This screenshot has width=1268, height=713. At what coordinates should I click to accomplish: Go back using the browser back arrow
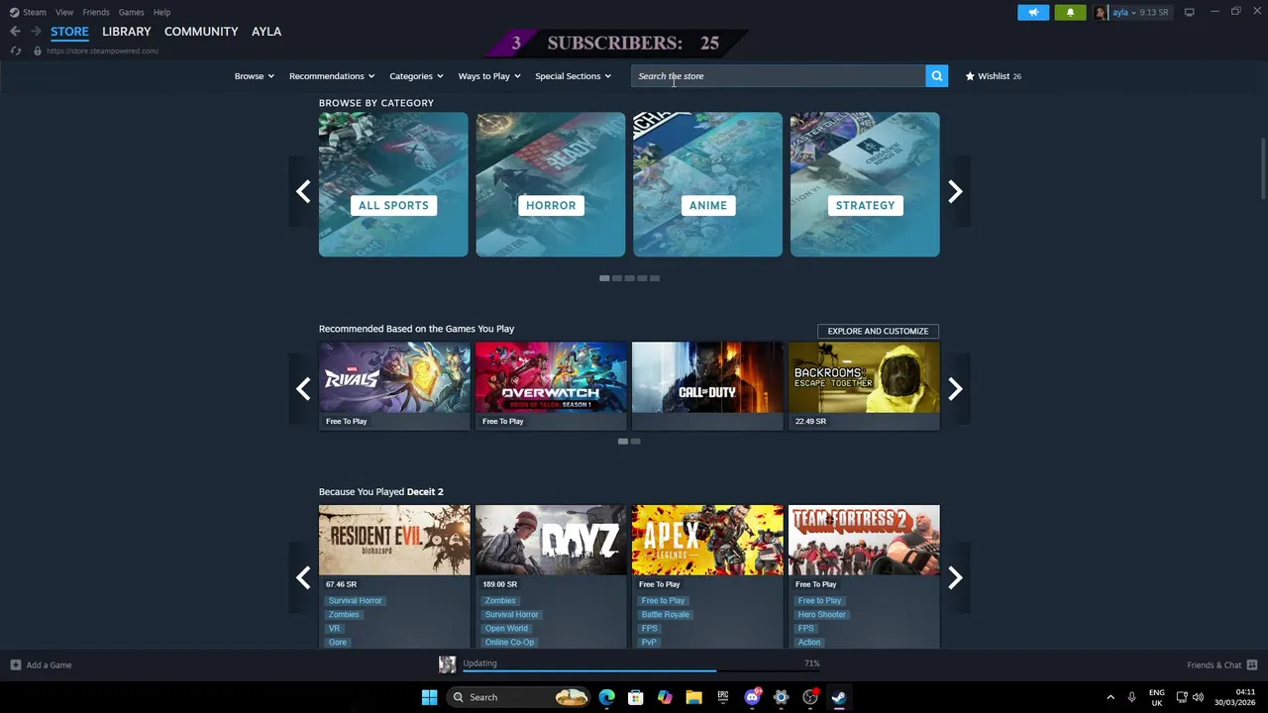15,32
